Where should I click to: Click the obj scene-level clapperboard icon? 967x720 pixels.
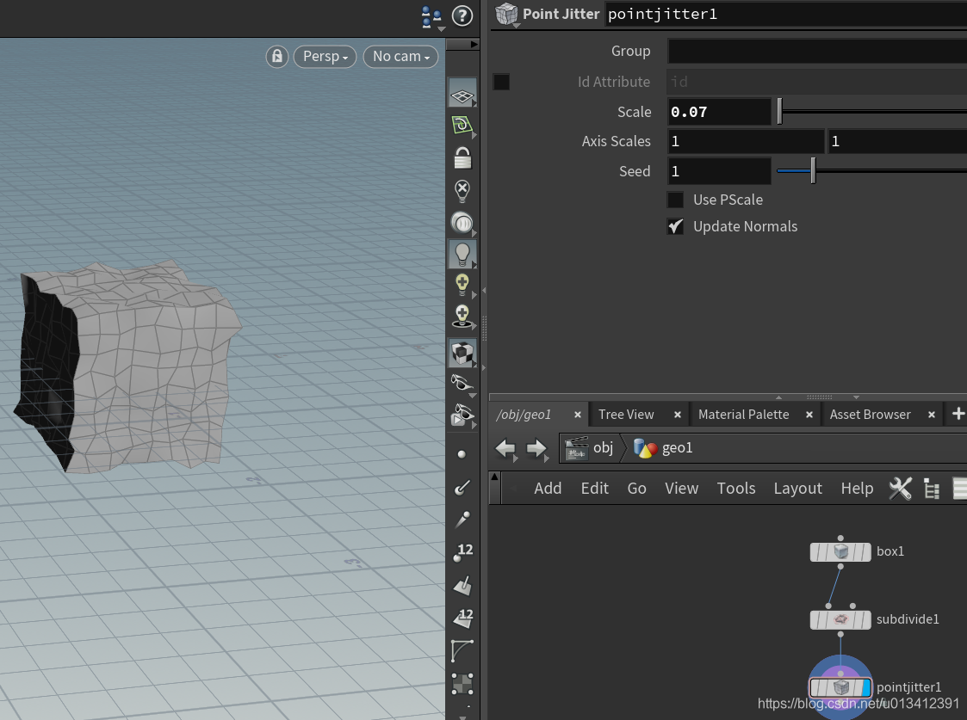[577, 448]
